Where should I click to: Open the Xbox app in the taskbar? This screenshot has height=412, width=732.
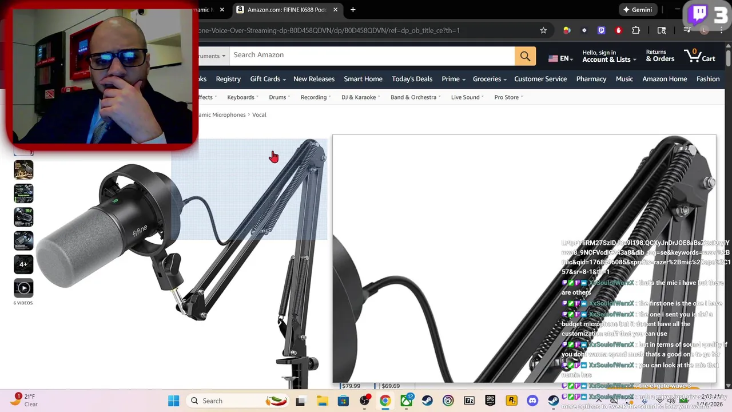tap(406, 401)
